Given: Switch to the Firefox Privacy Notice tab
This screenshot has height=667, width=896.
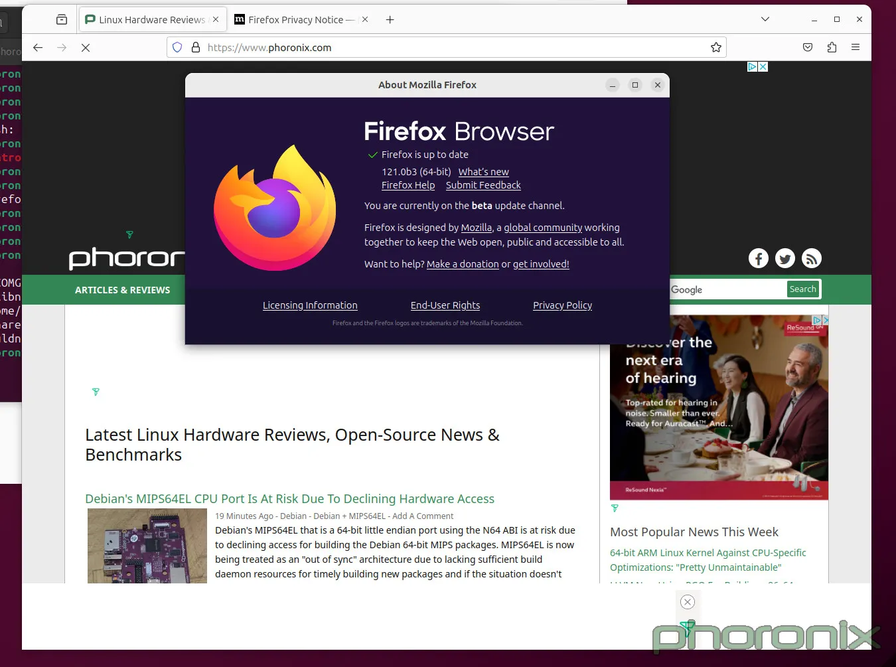Looking at the screenshot, I should [x=298, y=19].
